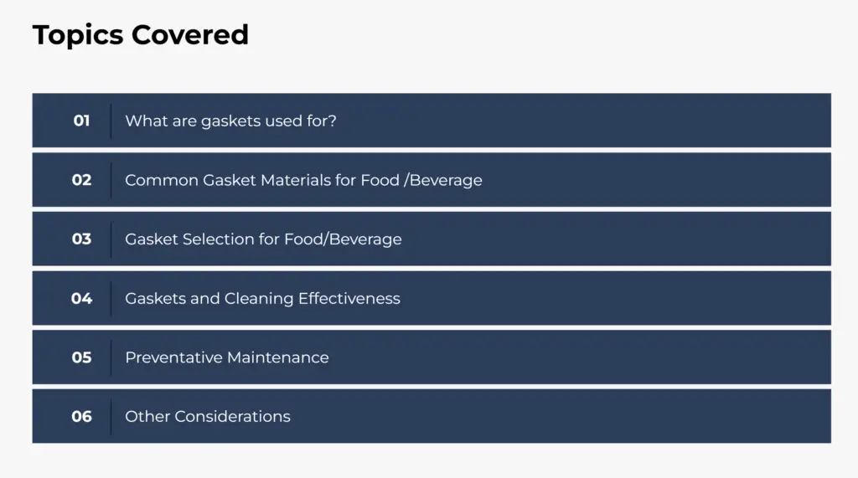Open 'Gaskets and Cleaning Effectiveness' topic
This screenshot has height=478, width=858.
262,299
